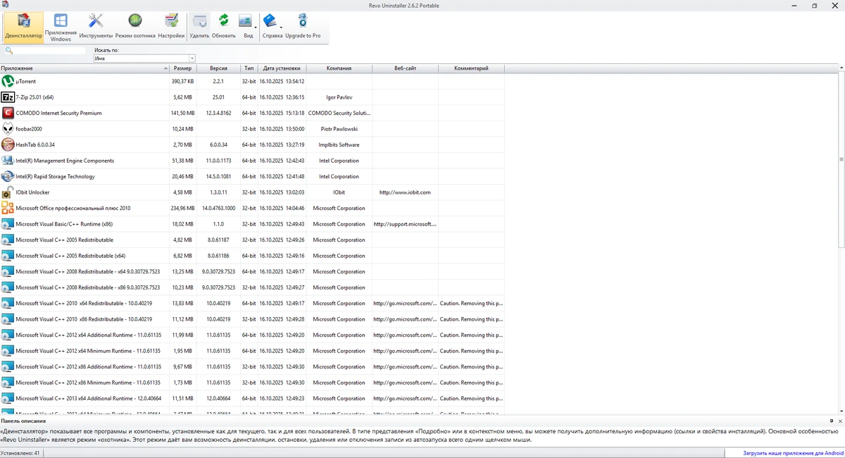Click the http://support.microsoft website cell

pyautogui.click(x=405, y=224)
